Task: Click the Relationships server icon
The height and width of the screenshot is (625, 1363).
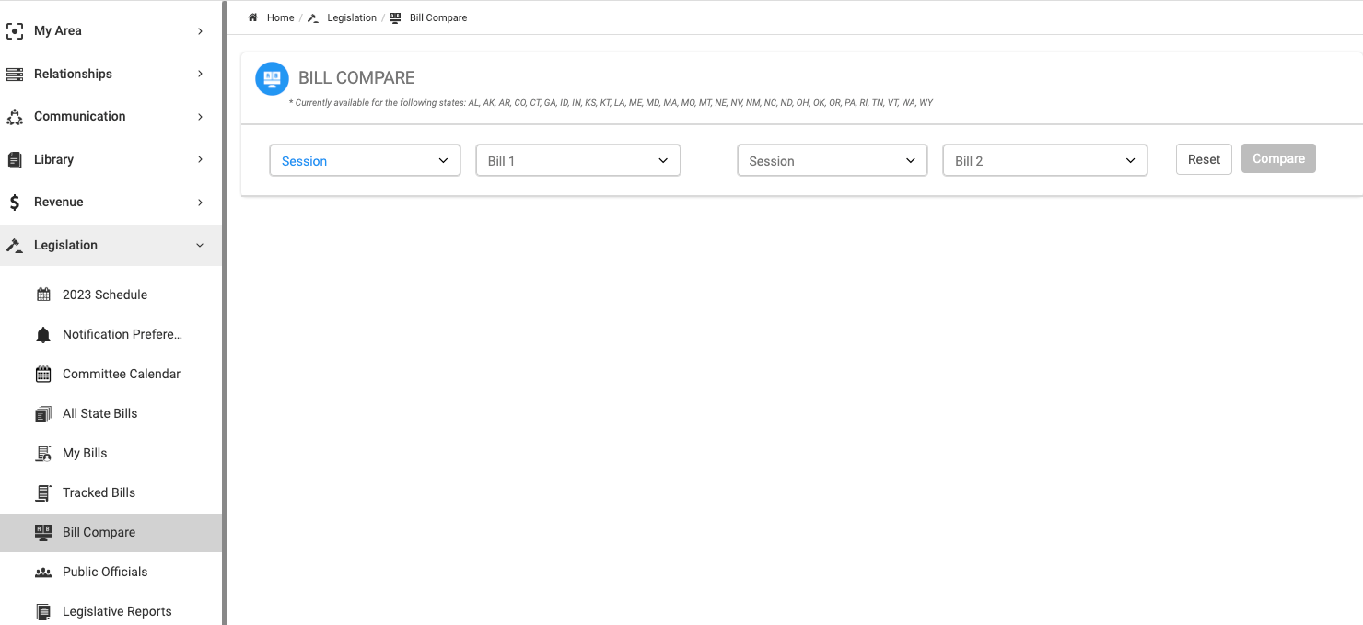Action: [15, 74]
